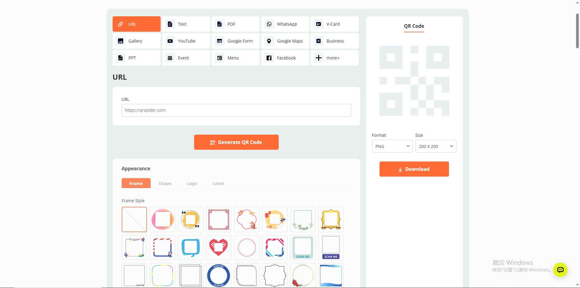Select the Business QR type
This screenshot has height=288, width=580.
335,41
